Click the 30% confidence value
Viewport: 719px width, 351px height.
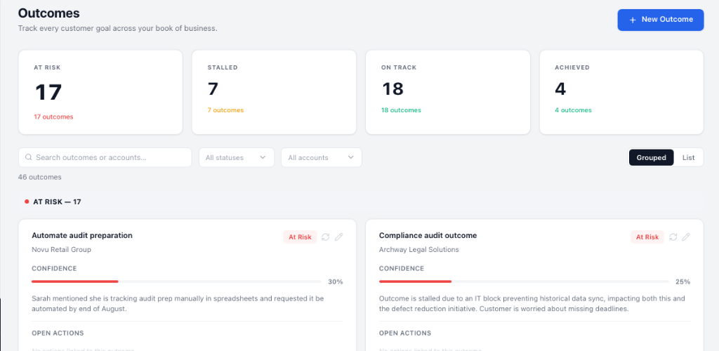[336, 282]
